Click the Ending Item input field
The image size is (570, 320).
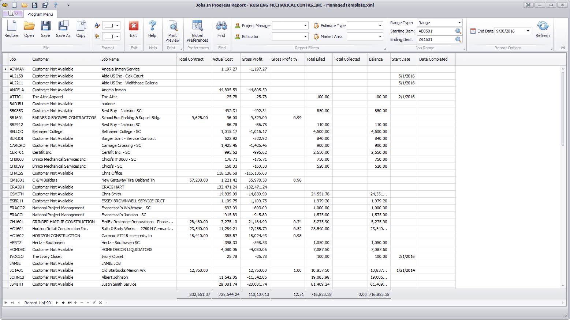coord(436,39)
